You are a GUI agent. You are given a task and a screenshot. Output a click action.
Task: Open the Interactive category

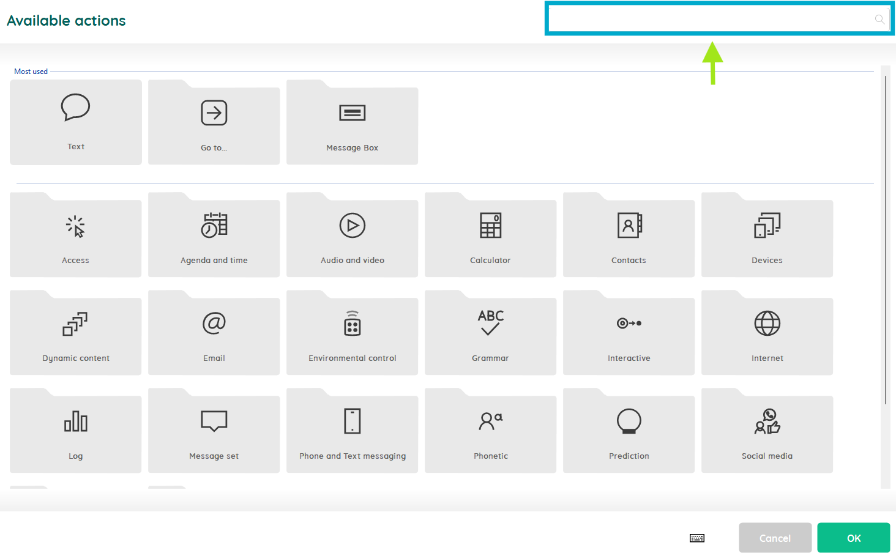click(x=629, y=333)
